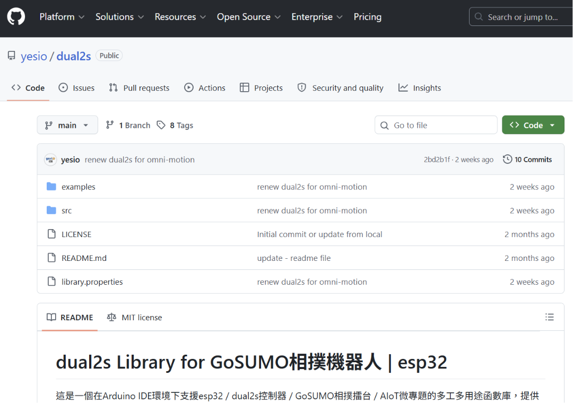This screenshot has height=403, width=573.
Task: Open the main branch selector dropdown
Action: click(x=67, y=125)
